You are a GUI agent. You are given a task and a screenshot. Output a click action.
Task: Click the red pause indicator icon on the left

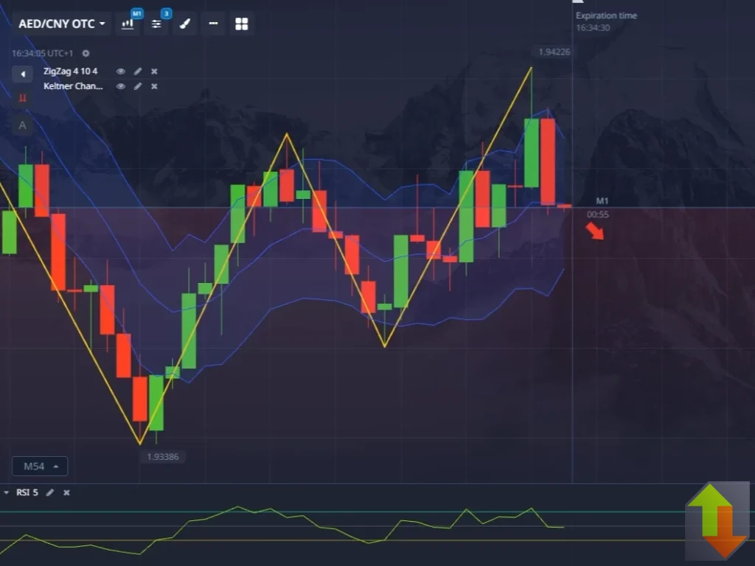[22, 98]
